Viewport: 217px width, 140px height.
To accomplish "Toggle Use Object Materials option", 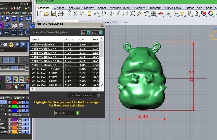I will coord(84,95).
